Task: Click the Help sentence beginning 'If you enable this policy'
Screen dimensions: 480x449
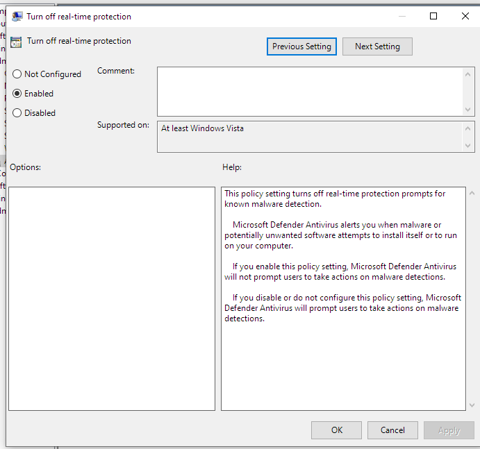Action: tap(340, 271)
